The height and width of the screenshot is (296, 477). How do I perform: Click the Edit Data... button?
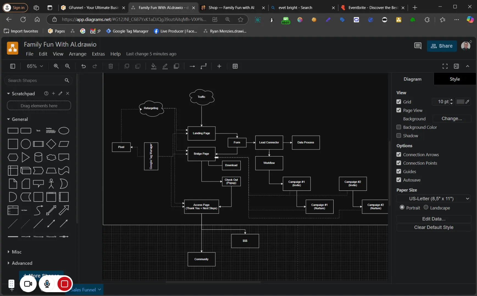coord(434,219)
